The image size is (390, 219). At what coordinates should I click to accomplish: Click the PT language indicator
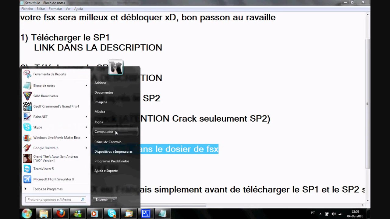tap(313, 213)
